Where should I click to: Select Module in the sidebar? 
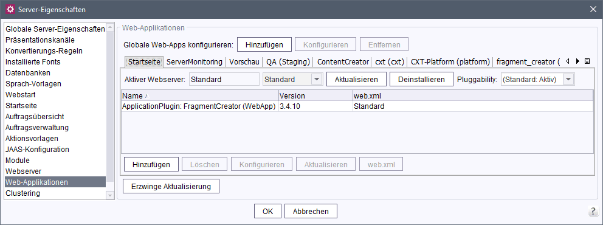pos(55,161)
